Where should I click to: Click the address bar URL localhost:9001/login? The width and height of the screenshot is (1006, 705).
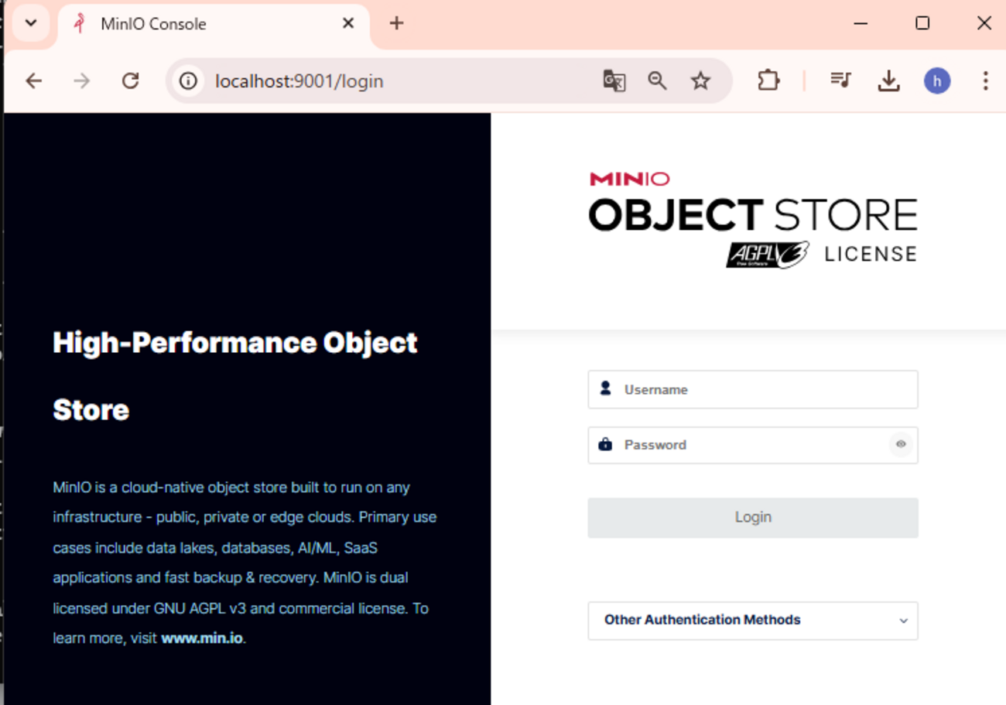click(299, 81)
